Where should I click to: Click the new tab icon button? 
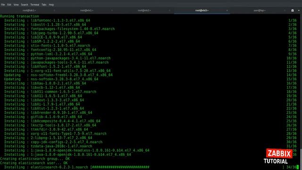pos(293,10)
